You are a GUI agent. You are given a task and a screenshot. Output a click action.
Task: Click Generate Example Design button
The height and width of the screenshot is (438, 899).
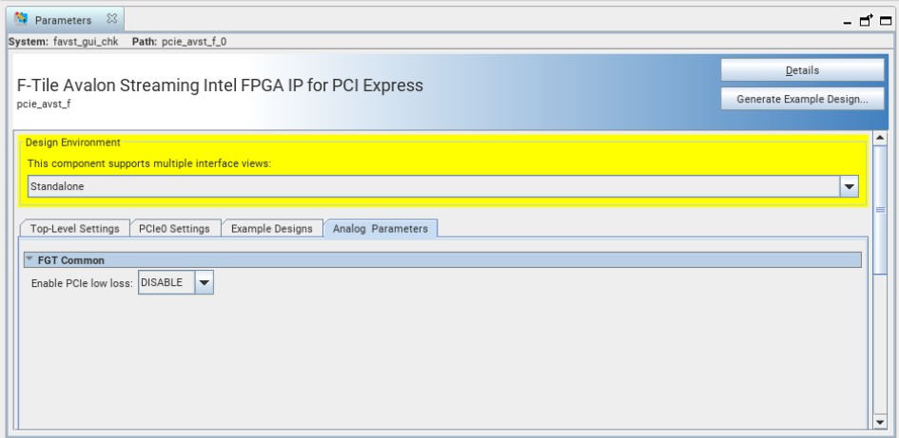[802, 99]
